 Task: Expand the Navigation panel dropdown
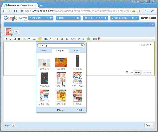[x=47, y=18]
